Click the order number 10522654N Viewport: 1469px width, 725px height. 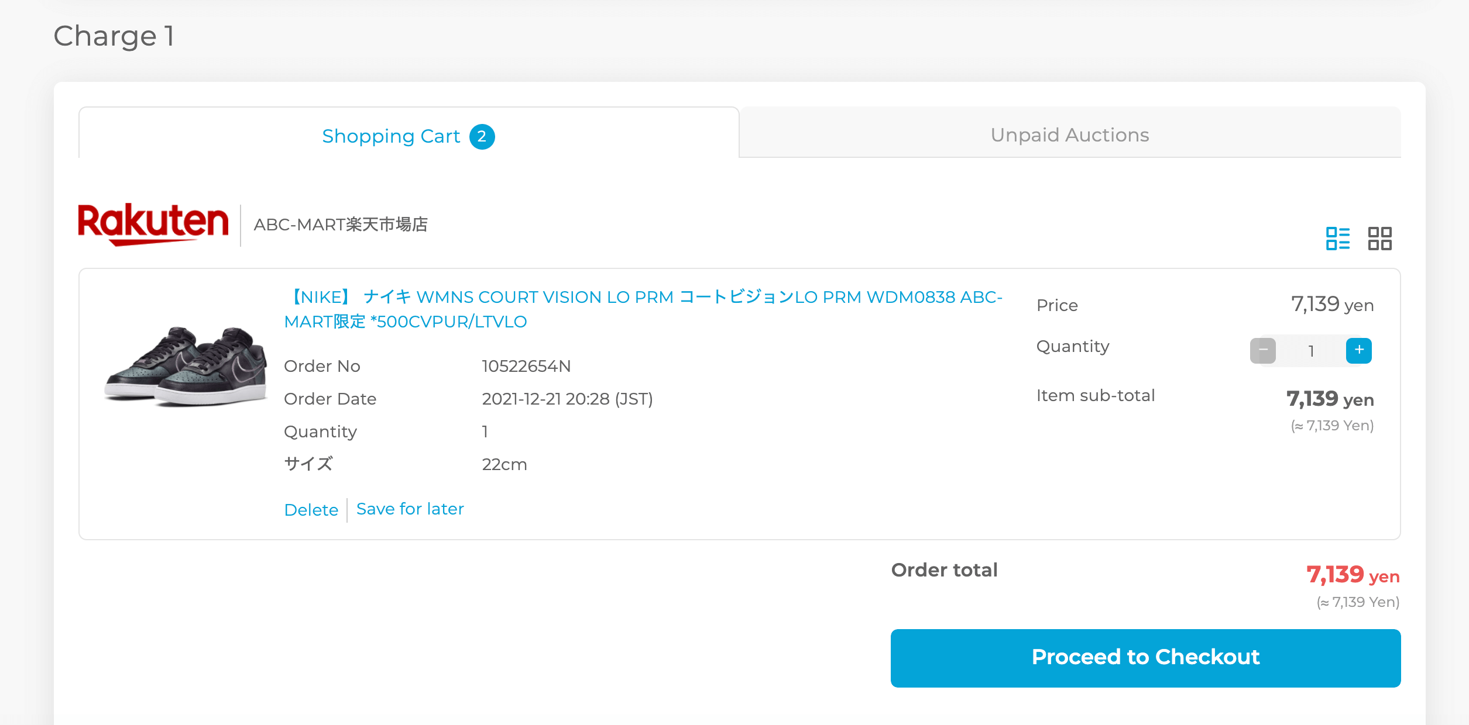[x=526, y=366]
